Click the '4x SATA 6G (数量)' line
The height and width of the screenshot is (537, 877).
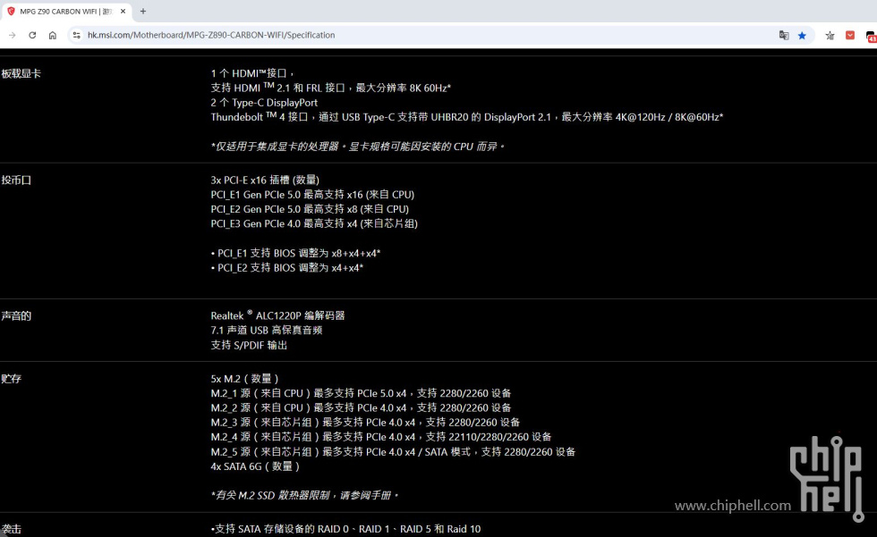click(x=255, y=466)
